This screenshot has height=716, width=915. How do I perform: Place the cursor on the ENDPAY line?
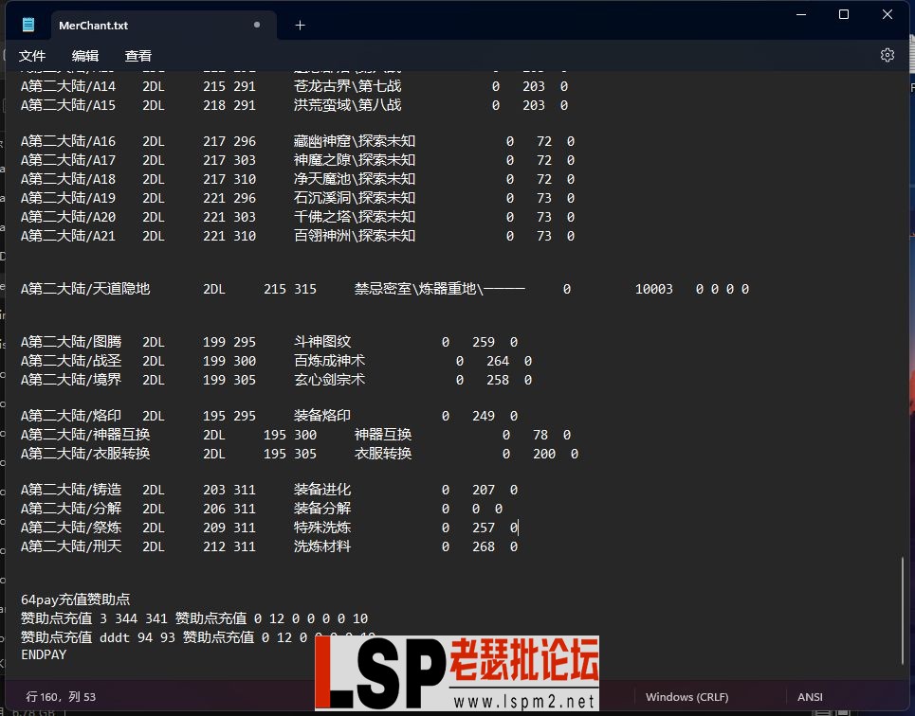pos(44,654)
